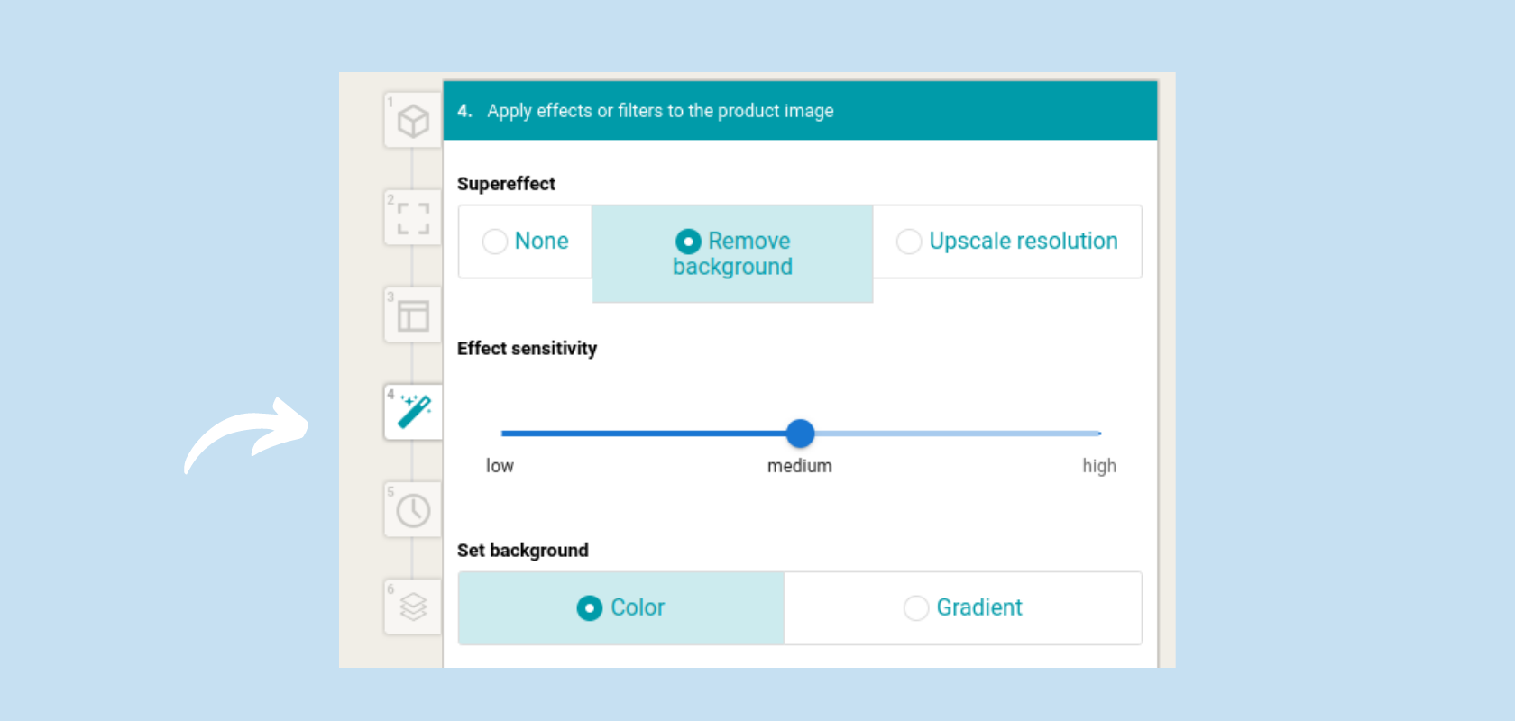
Task: Go to step 2 frame corners icon
Action: 413,218
